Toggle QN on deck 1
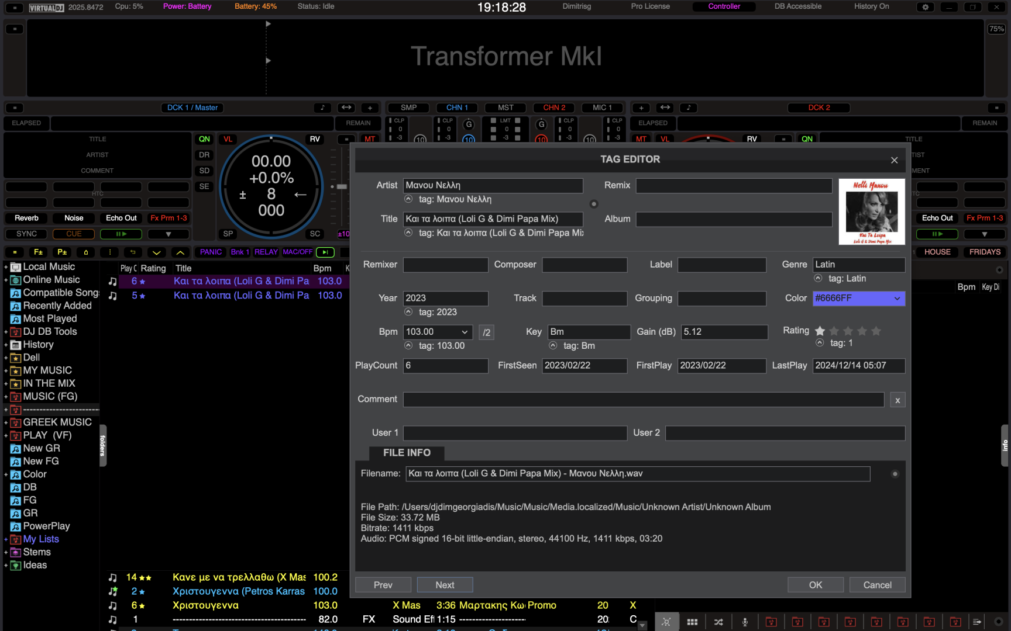 click(204, 139)
